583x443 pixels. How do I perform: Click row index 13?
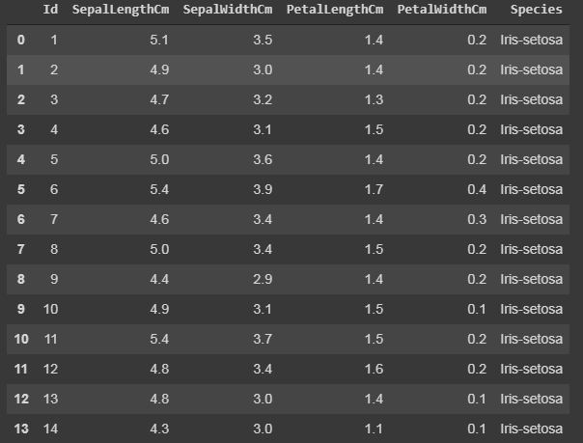pyautogui.click(x=21, y=429)
